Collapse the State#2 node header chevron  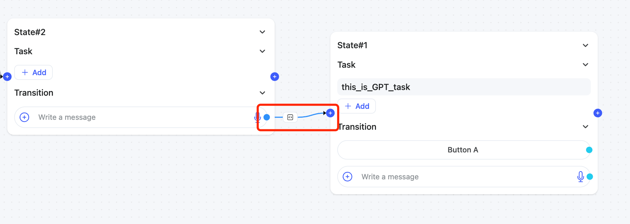click(x=262, y=32)
